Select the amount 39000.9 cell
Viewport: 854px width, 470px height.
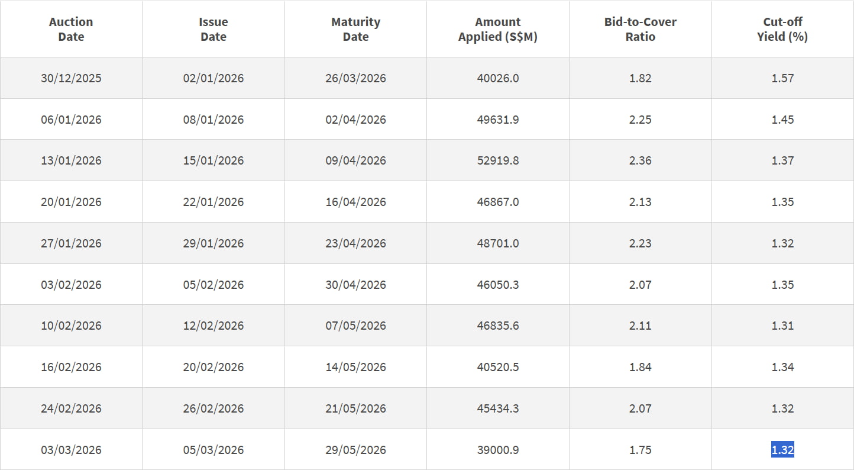(x=497, y=450)
